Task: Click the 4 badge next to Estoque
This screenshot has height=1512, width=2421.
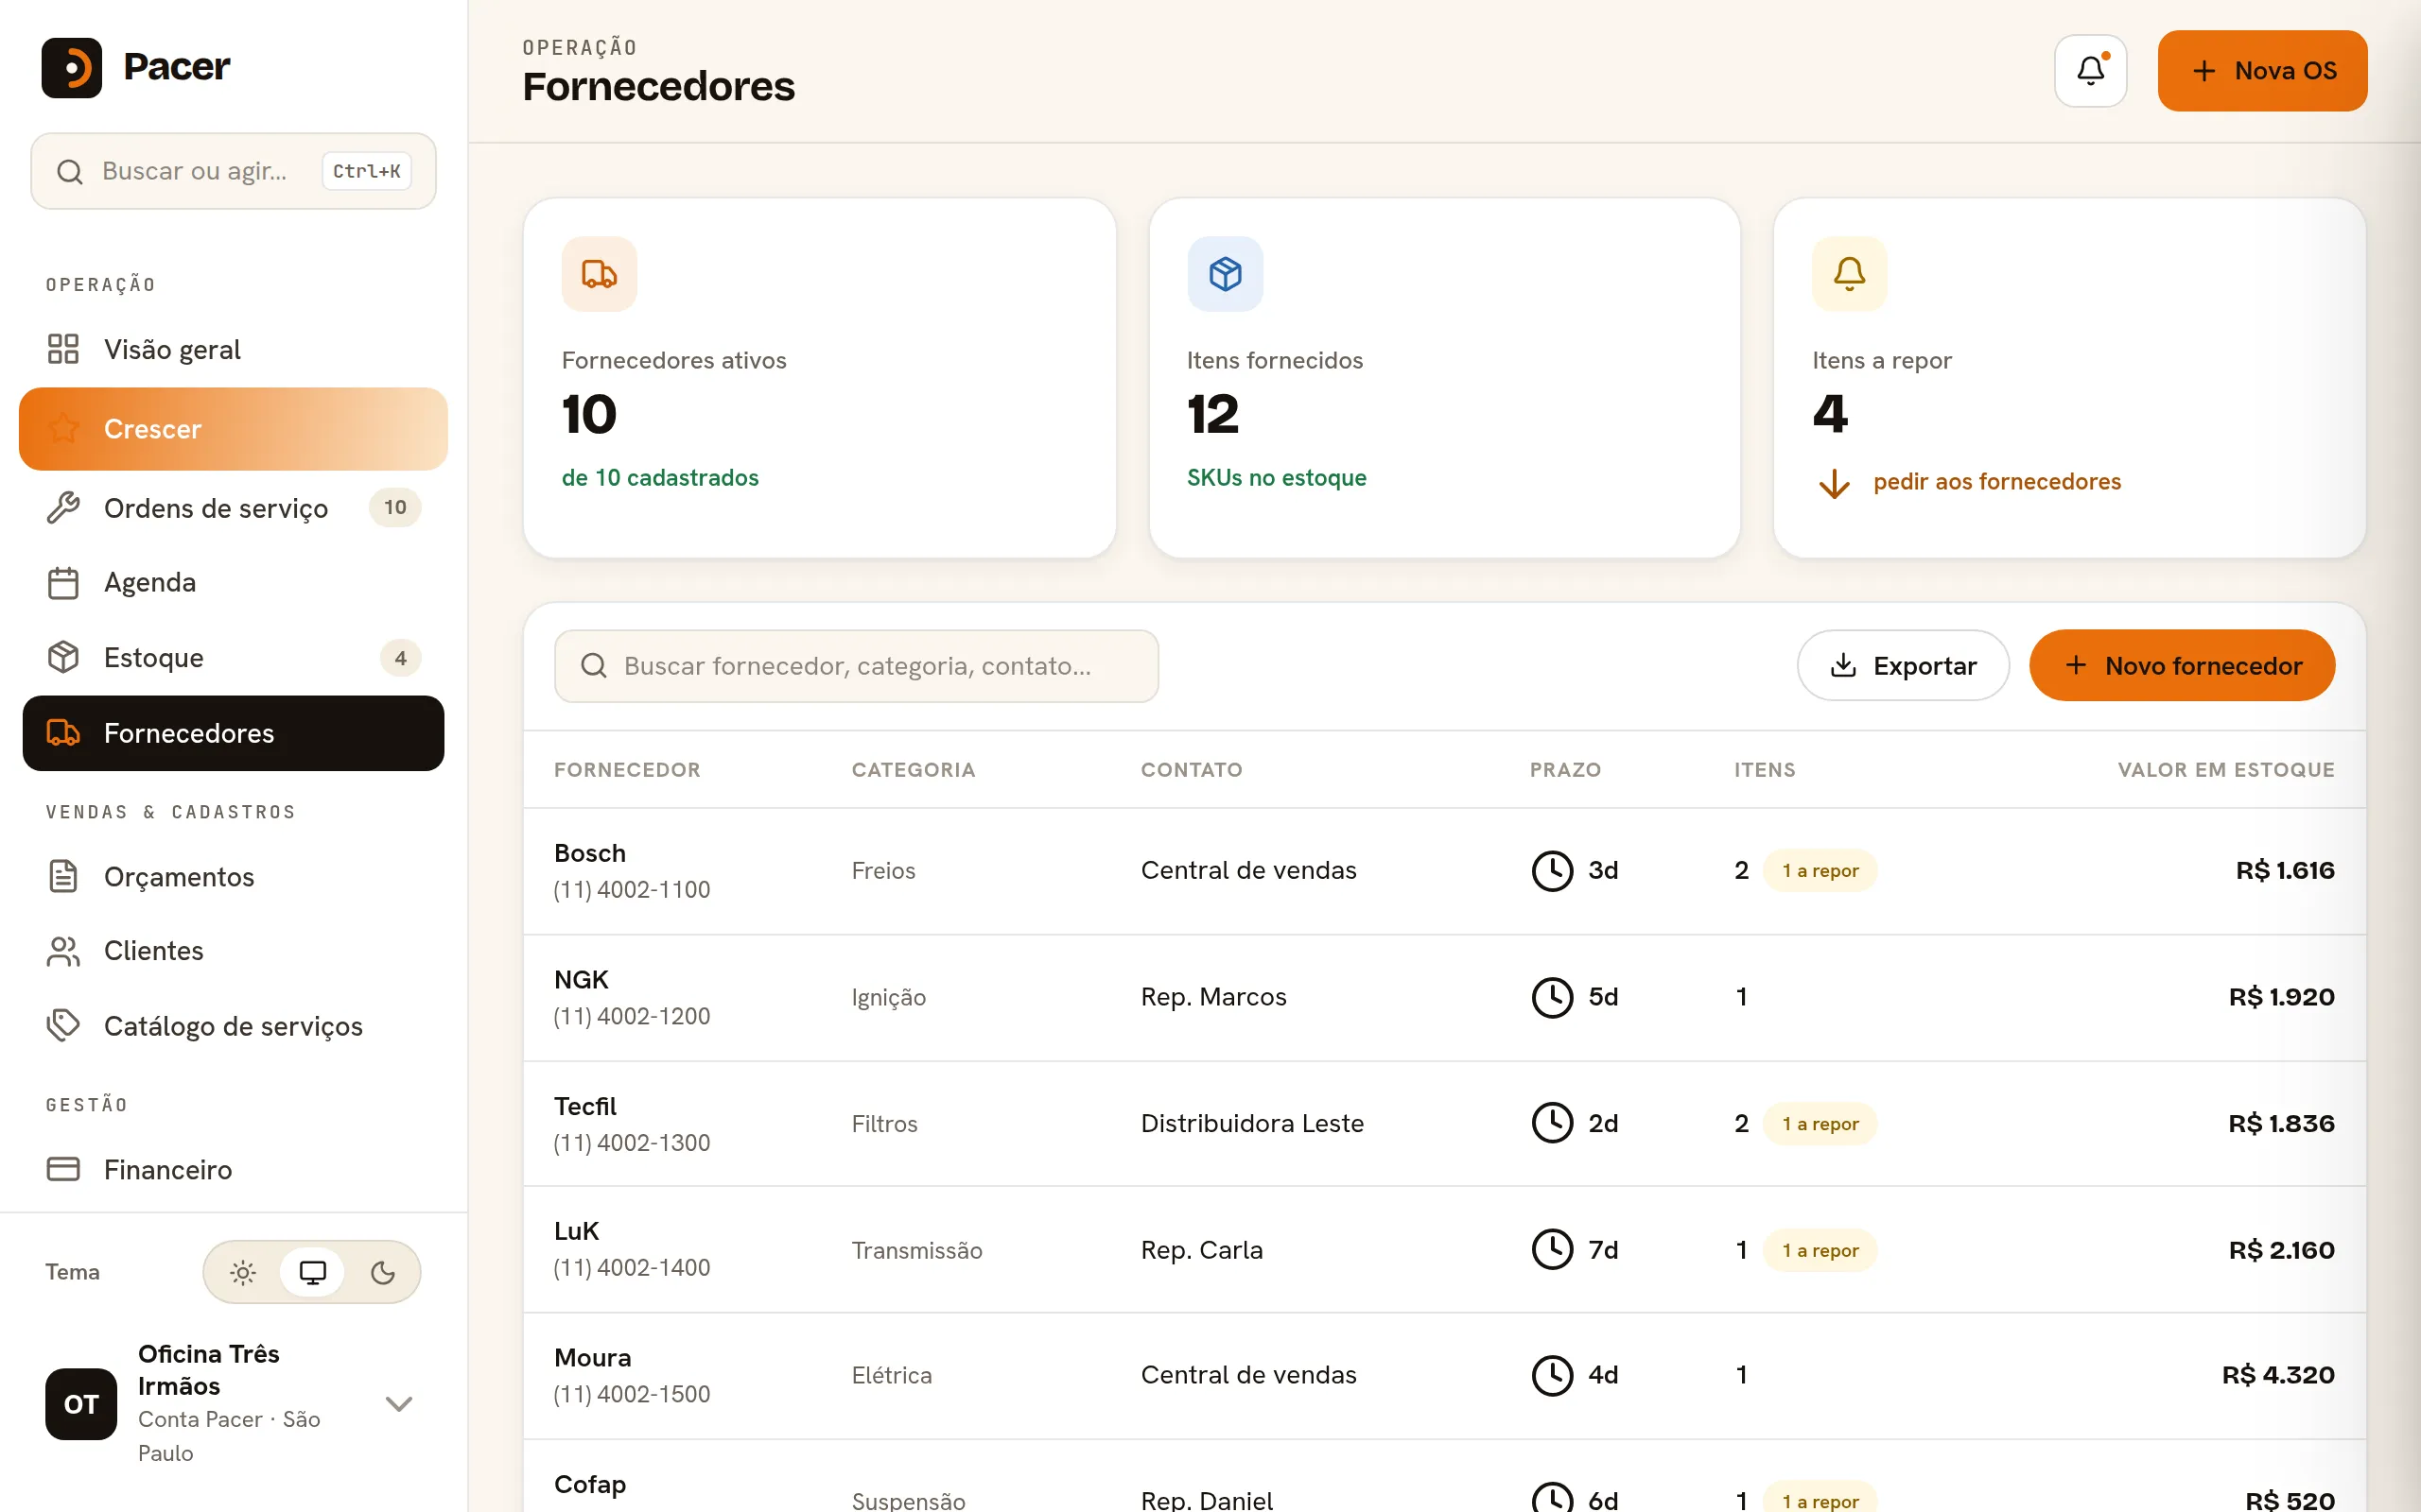Action: click(400, 658)
